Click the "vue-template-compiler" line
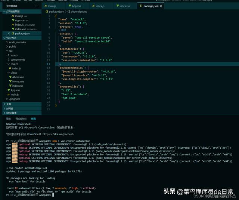 [87, 79]
